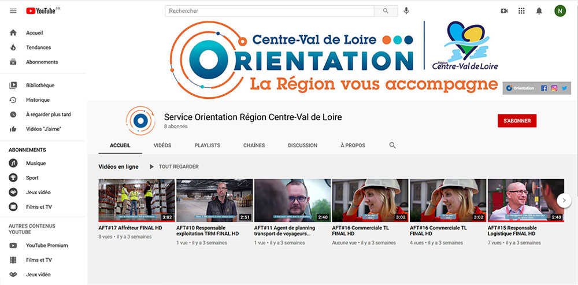Open the Sport subscription
This screenshot has width=578, height=285.
(x=42, y=177)
